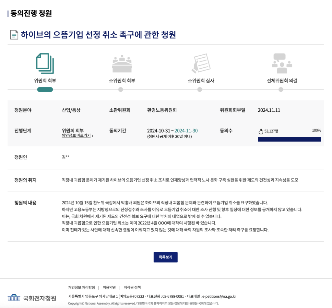Click the phone number 02-6788-0081

point(173,296)
